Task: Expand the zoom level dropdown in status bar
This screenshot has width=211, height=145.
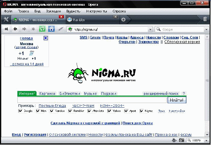Action: tap(206, 140)
